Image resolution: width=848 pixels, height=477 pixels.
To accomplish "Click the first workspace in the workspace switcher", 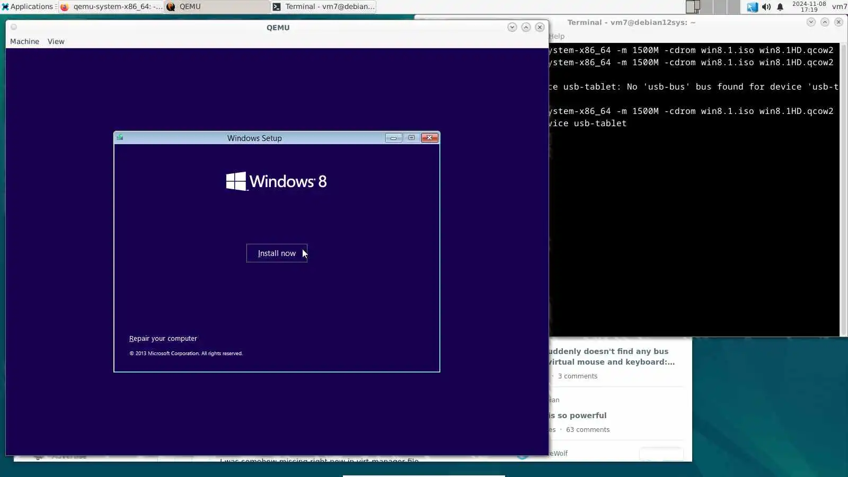I will 693,6.
